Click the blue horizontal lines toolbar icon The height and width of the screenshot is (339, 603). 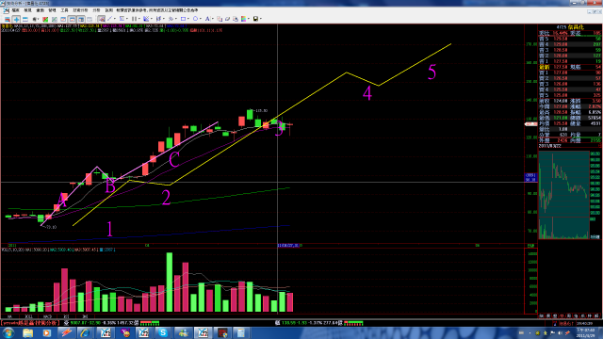(25, 19)
